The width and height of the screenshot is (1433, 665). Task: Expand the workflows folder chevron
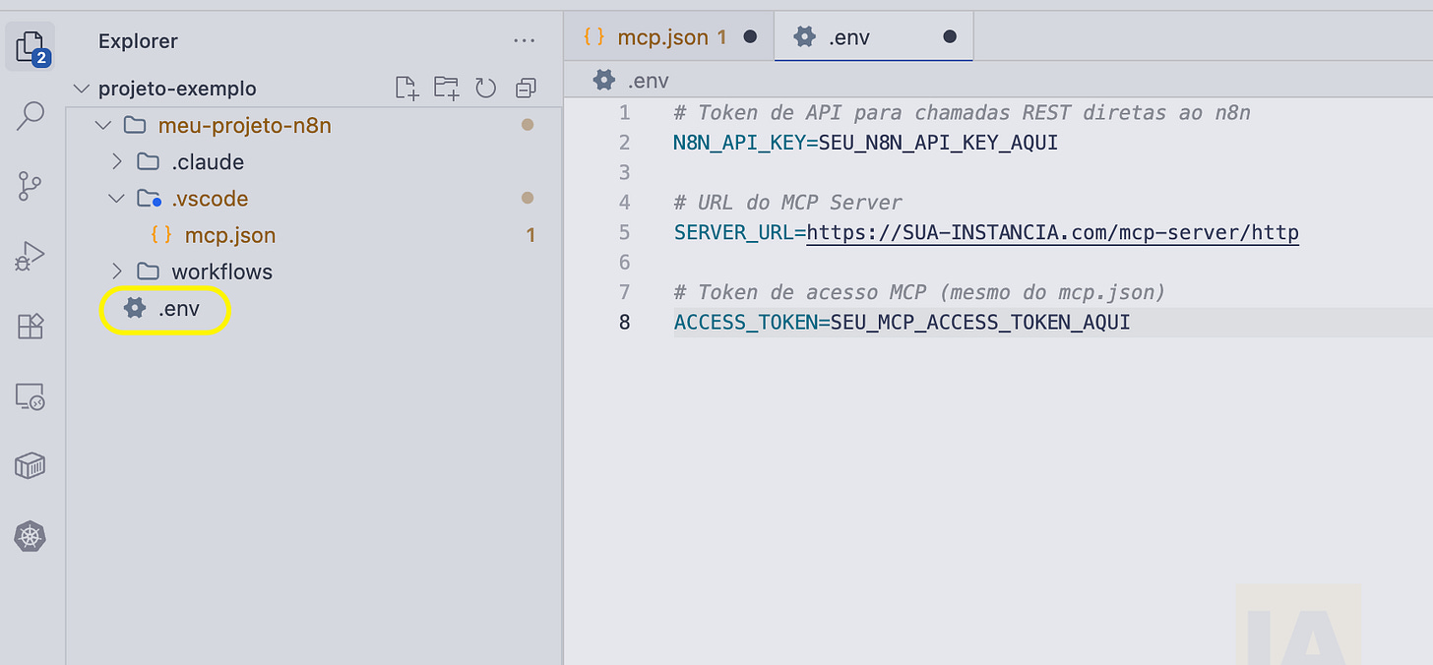[x=117, y=272]
